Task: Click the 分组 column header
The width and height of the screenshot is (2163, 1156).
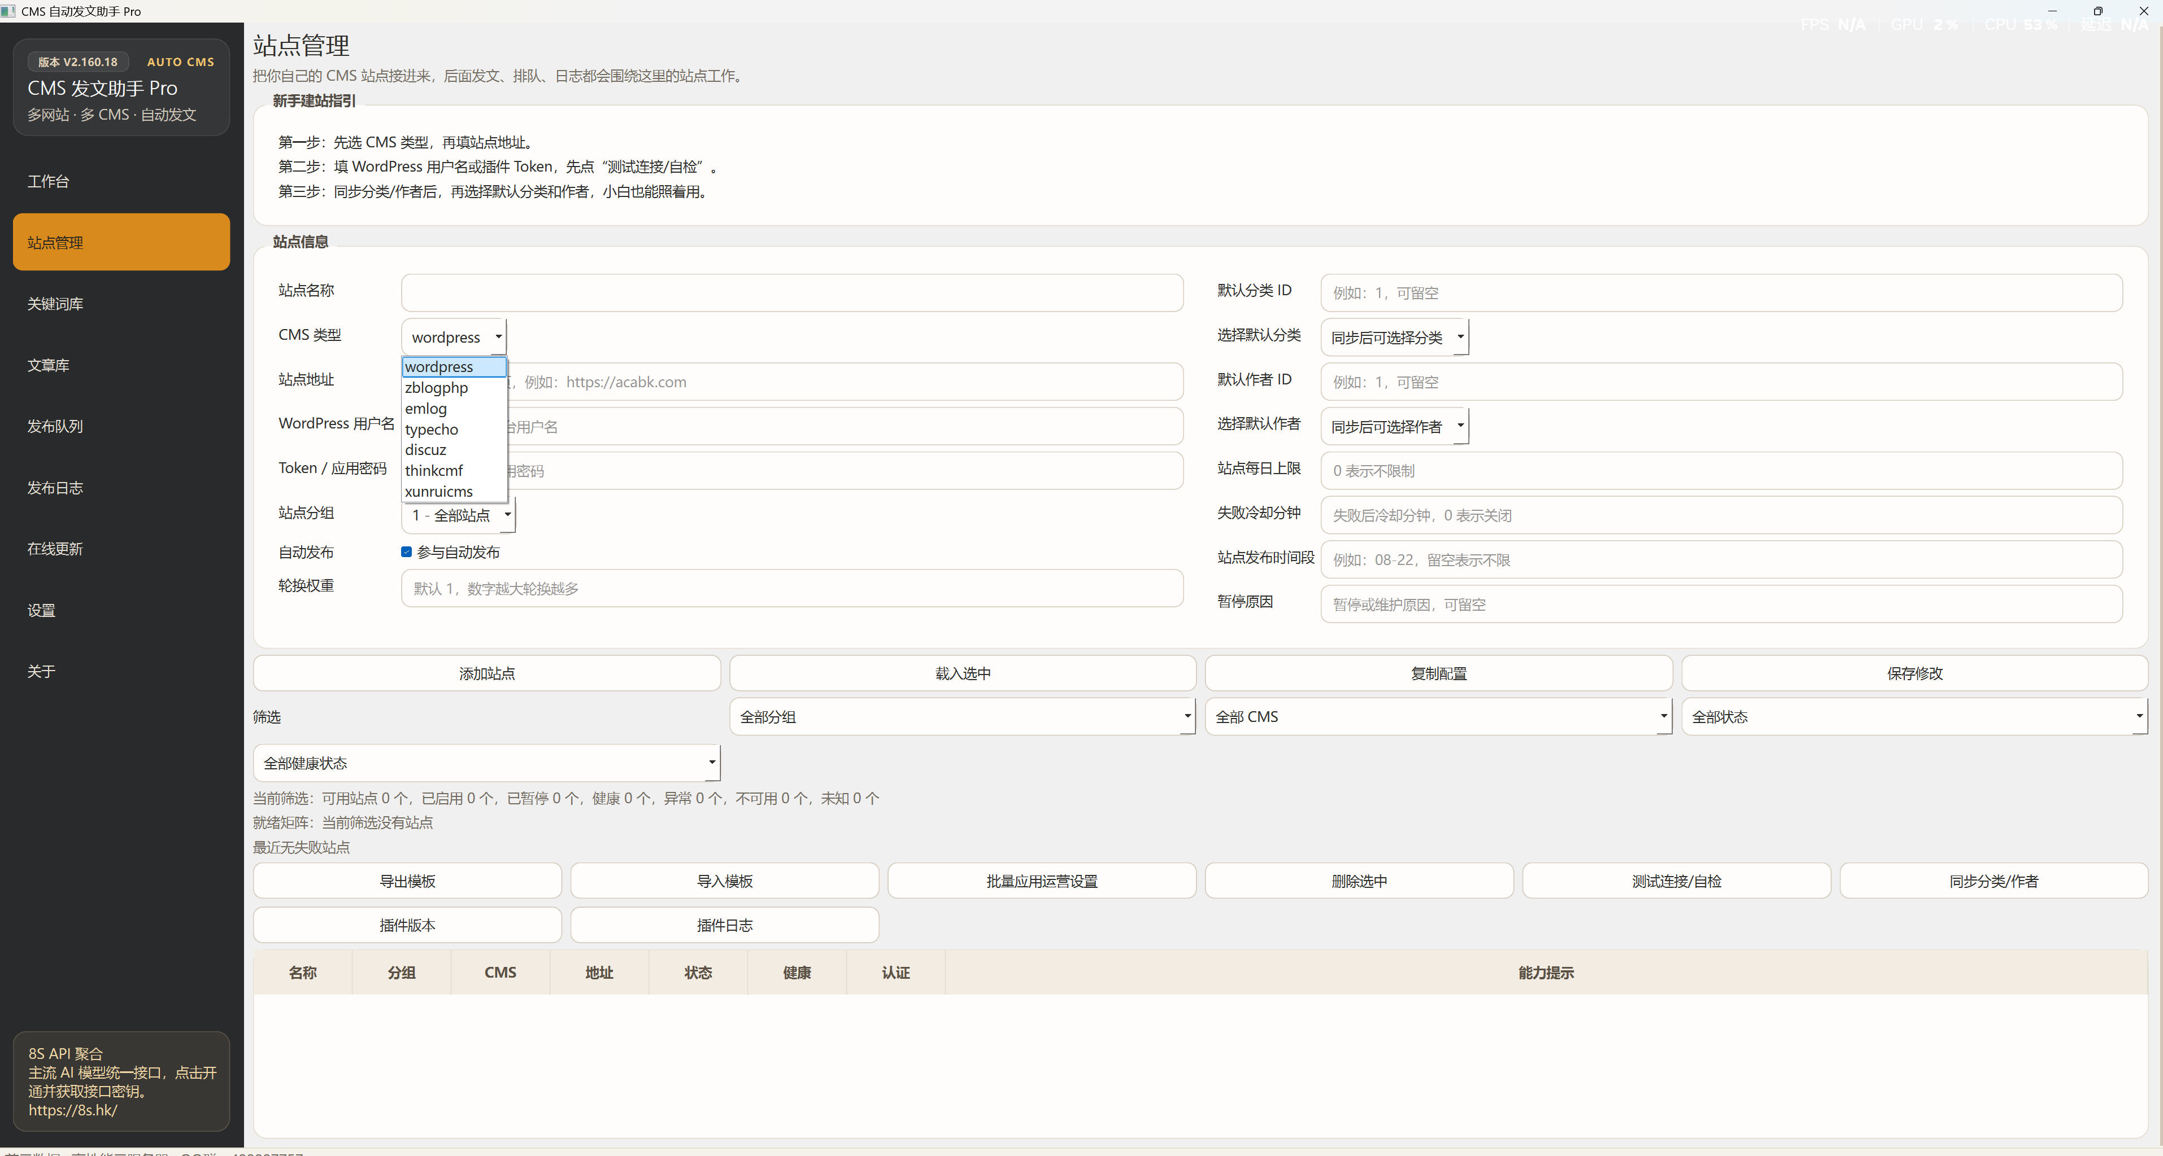Action: coord(402,973)
